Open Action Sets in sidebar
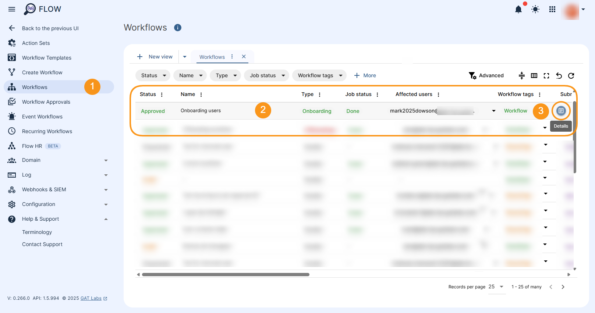This screenshot has width=595, height=313. tap(36, 43)
